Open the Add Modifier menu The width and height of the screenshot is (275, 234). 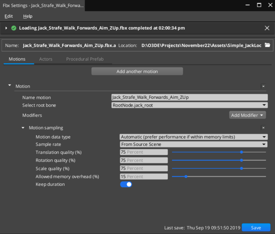tap(247, 115)
